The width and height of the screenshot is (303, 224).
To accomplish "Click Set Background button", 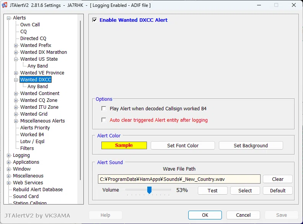I will (x=251, y=145).
